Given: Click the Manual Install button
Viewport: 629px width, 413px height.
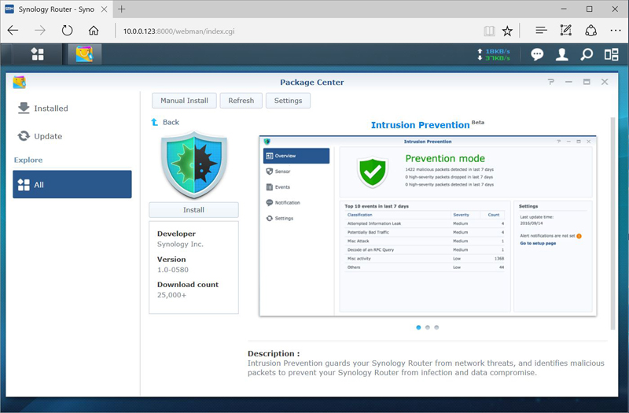Looking at the screenshot, I should (184, 101).
